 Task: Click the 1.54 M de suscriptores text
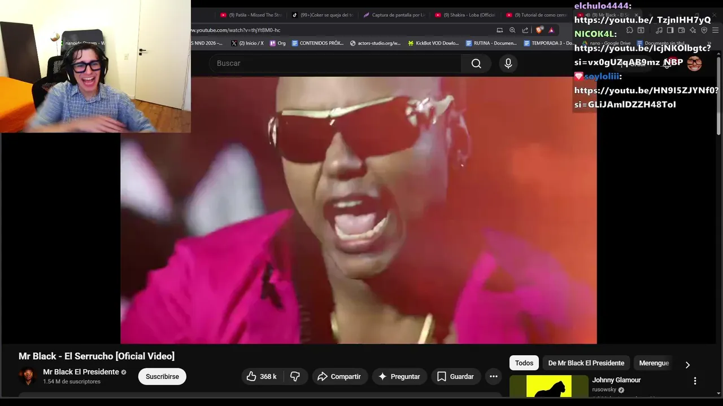[x=72, y=382]
